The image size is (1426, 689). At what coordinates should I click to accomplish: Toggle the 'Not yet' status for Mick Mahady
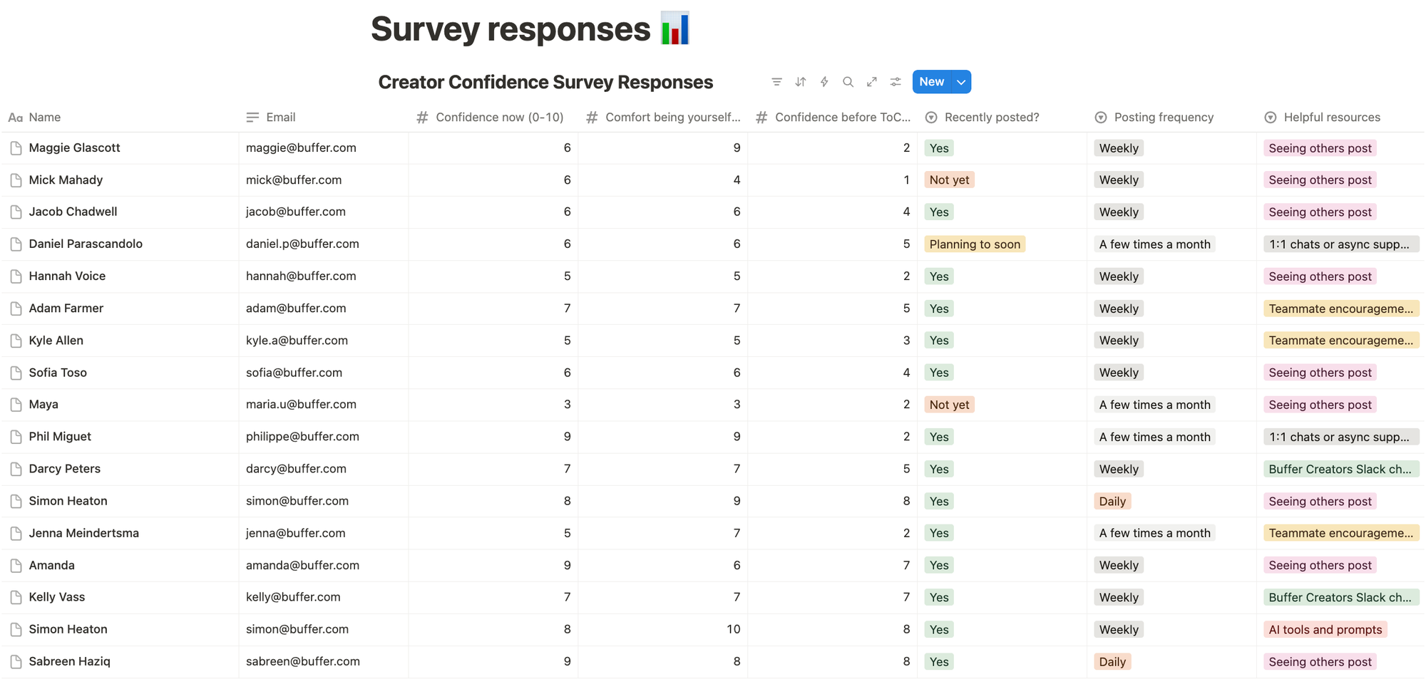point(949,180)
